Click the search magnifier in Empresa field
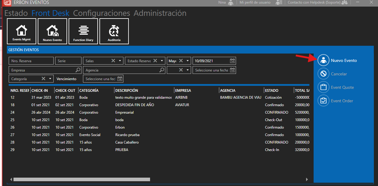378x186 pixels. [78, 70]
